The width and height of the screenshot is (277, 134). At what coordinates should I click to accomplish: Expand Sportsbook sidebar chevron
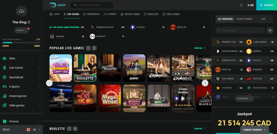click(x=39, y=77)
